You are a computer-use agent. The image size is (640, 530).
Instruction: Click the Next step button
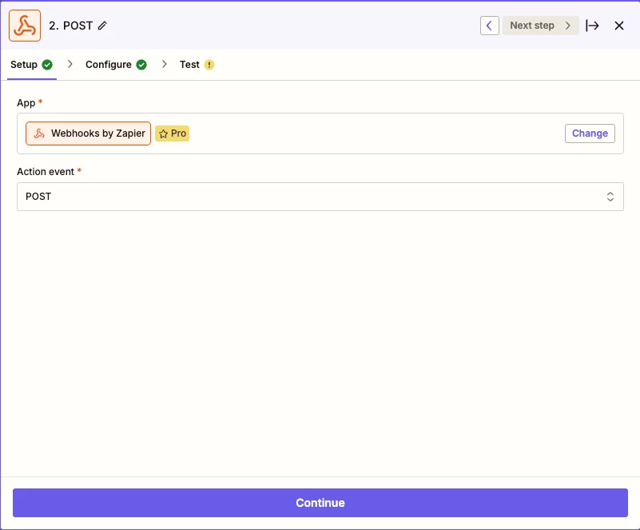point(540,26)
